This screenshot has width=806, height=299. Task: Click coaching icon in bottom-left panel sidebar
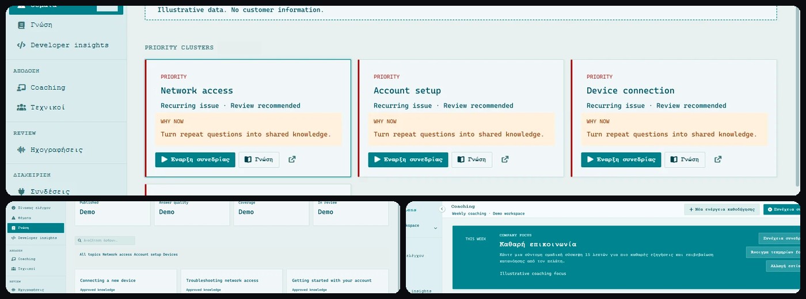pyautogui.click(x=13, y=259)
